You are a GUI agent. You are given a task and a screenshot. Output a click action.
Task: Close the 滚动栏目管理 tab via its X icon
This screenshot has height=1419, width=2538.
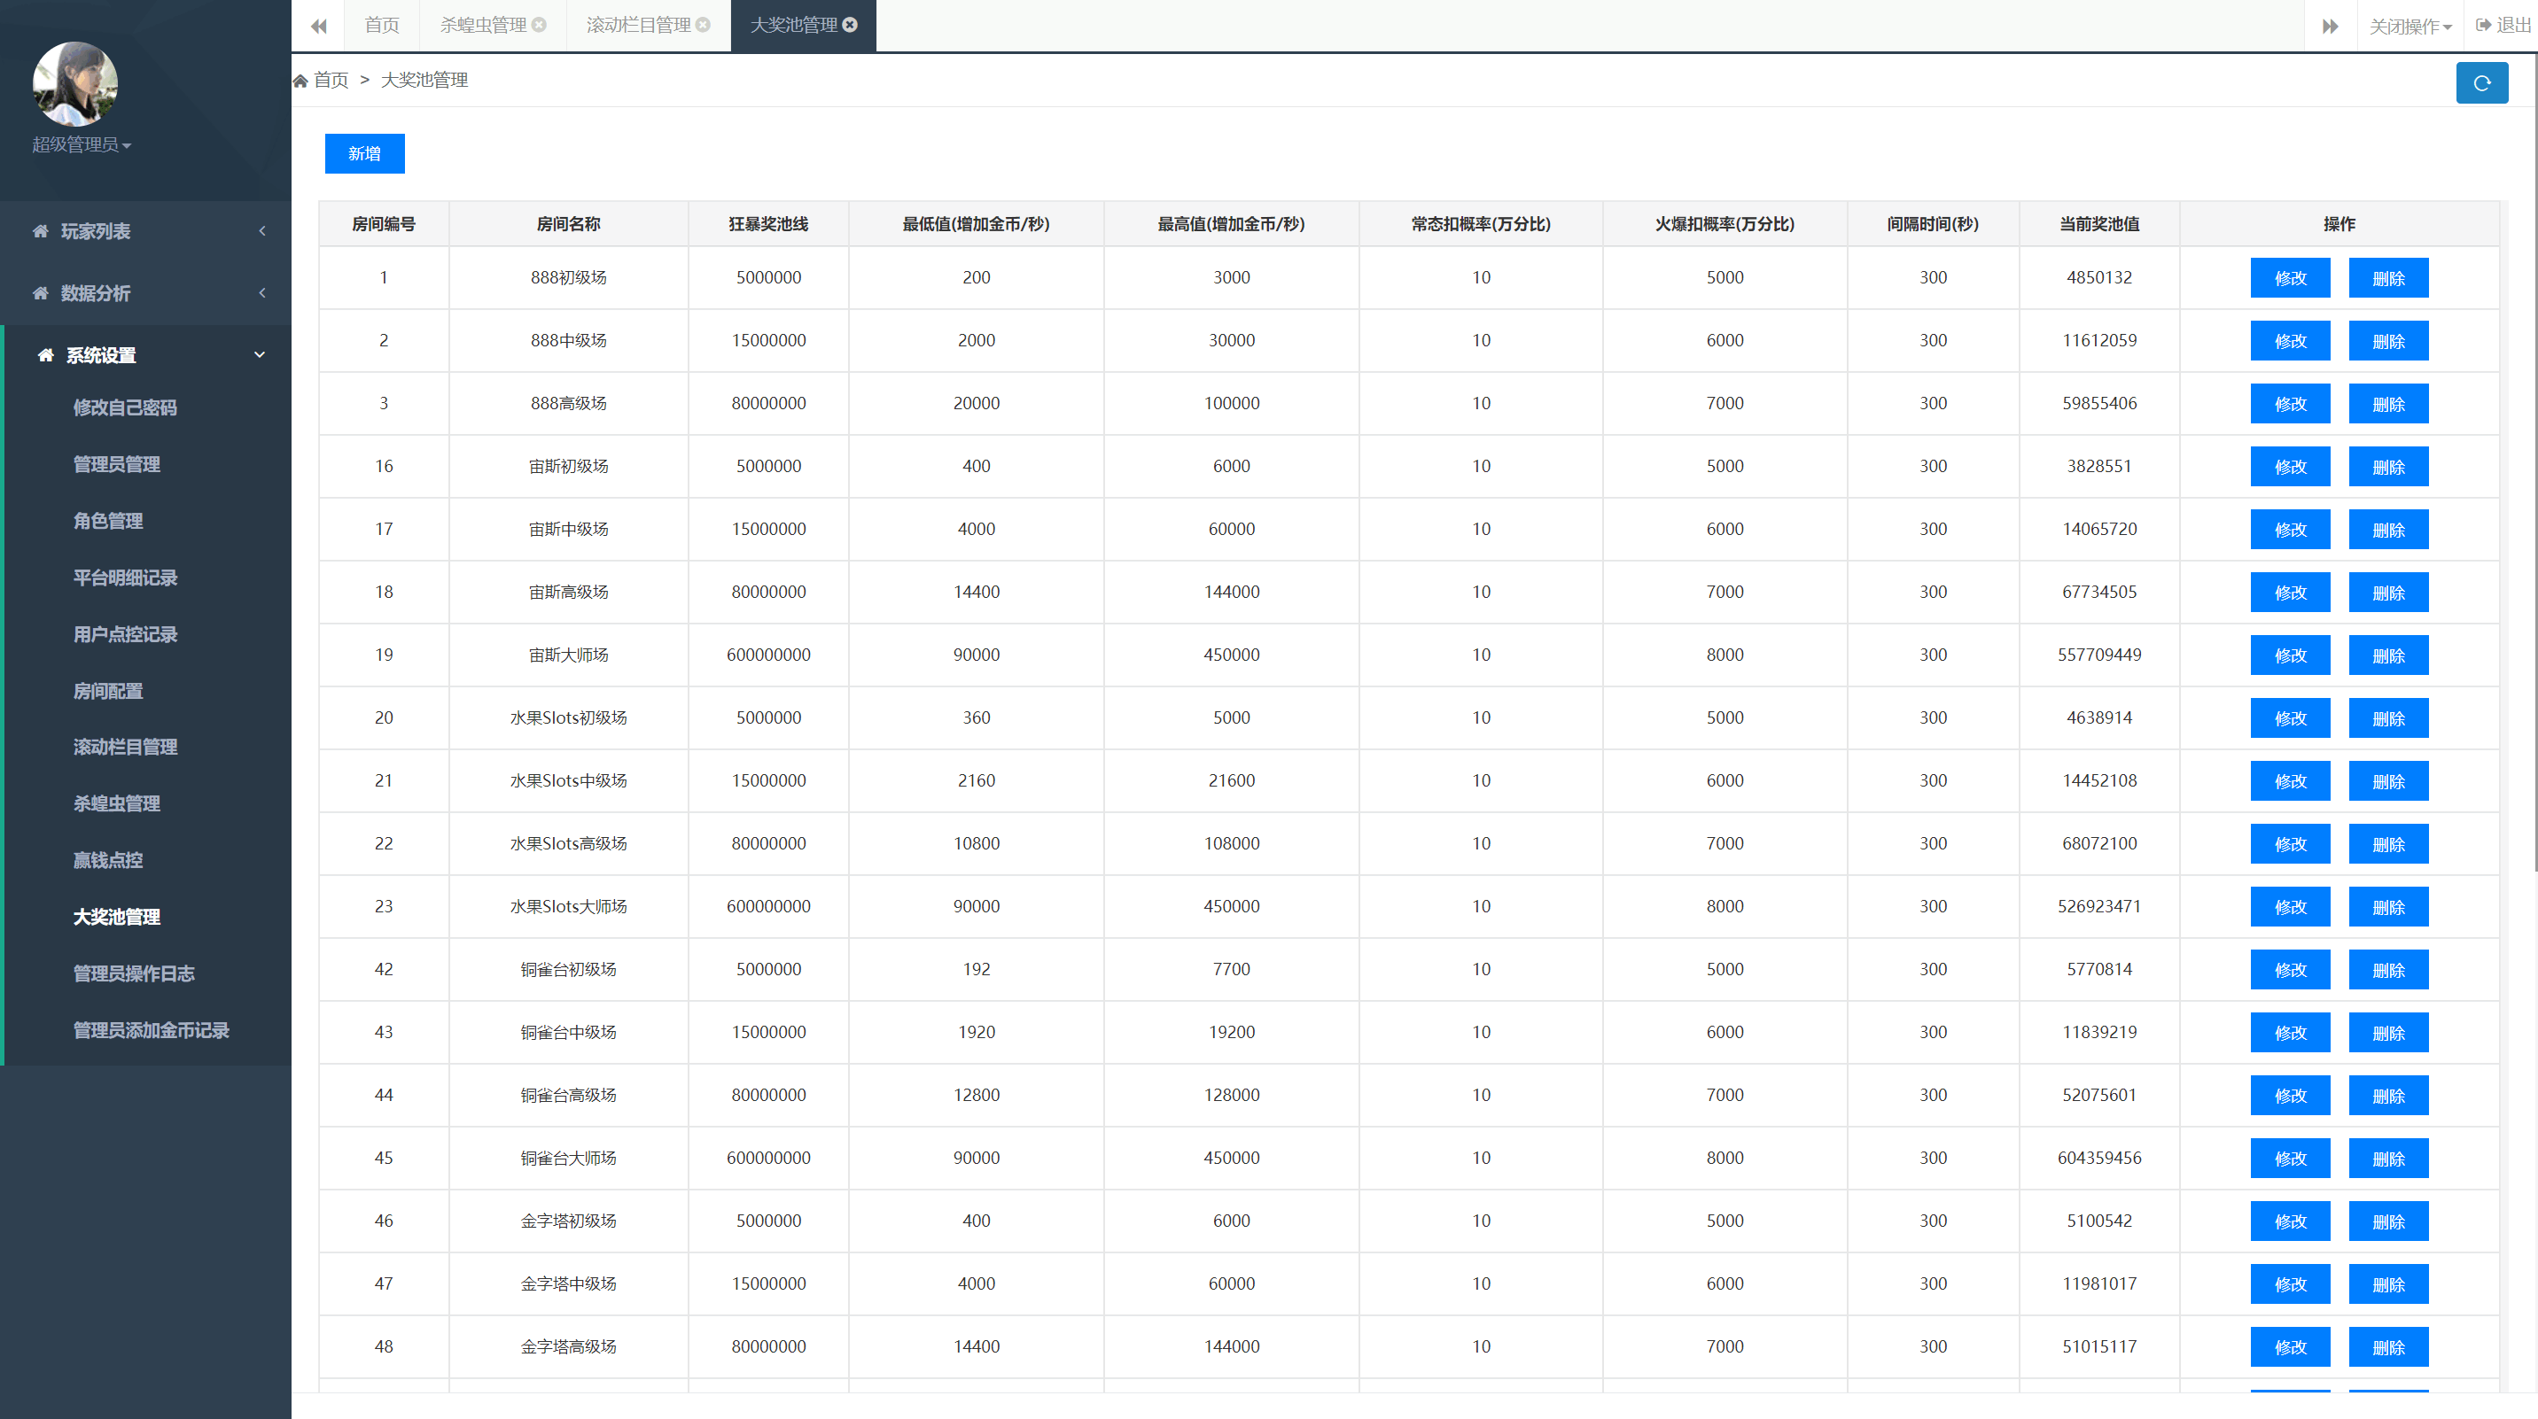[x=703, y=25]
